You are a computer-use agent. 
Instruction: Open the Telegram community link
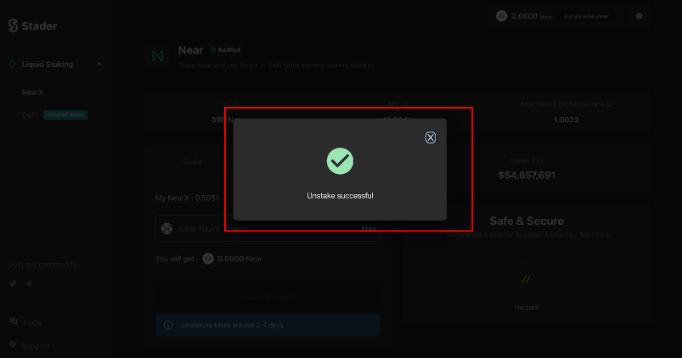28,283
